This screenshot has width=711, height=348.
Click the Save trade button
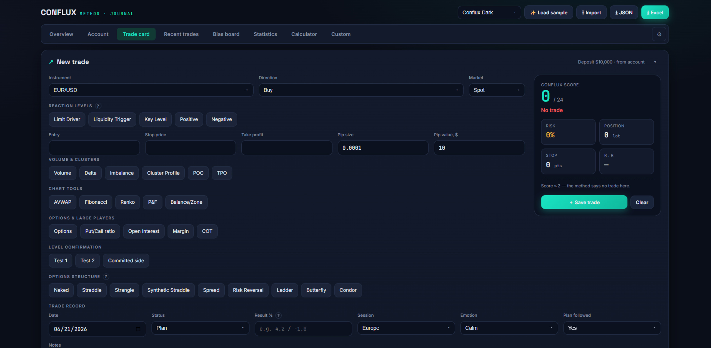click(584, 202)
